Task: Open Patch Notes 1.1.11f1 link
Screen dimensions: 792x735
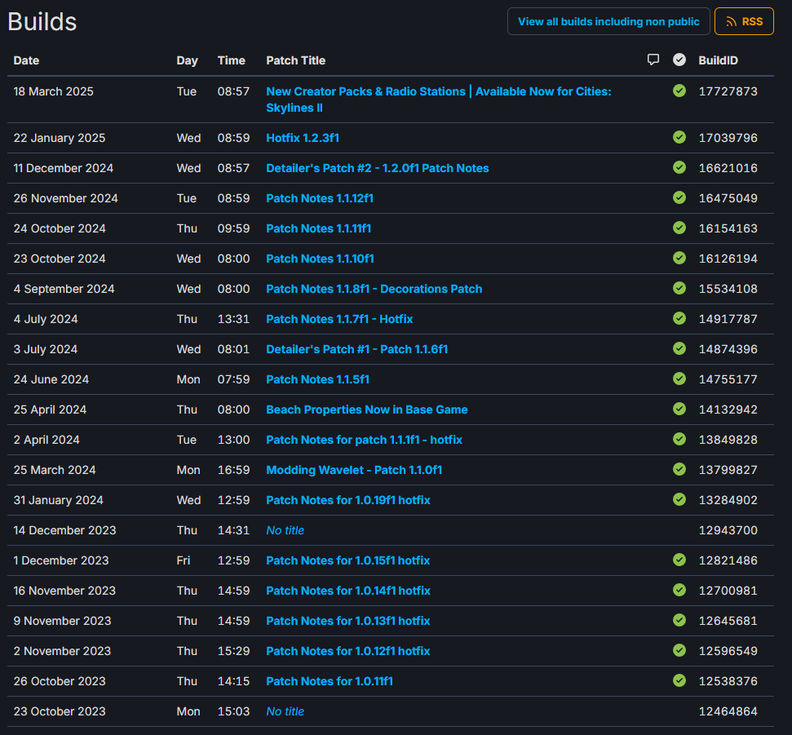Action: click(319, 229)
